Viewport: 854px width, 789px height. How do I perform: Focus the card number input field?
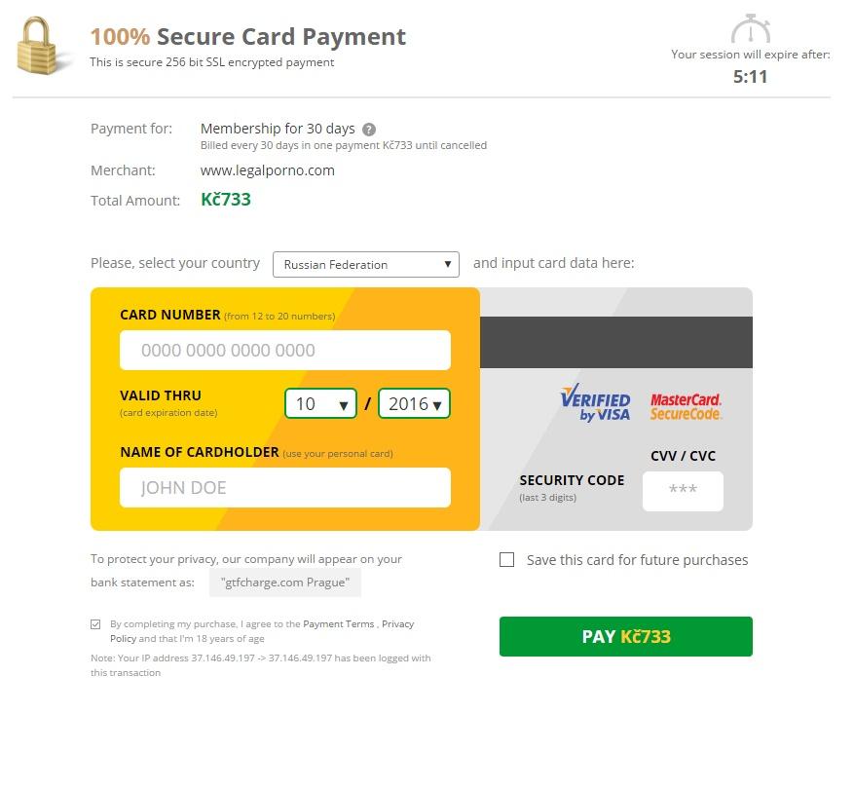[x=284, y=351]
